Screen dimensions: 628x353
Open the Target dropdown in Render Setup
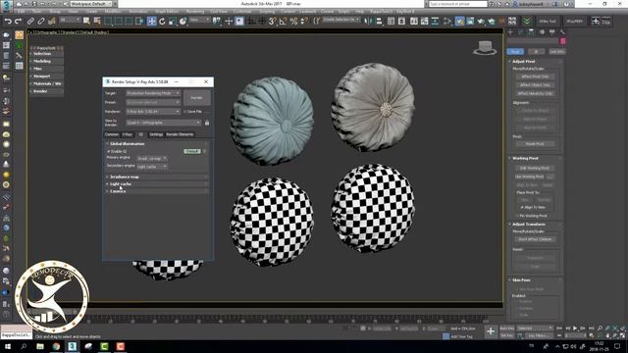point(153,93)
